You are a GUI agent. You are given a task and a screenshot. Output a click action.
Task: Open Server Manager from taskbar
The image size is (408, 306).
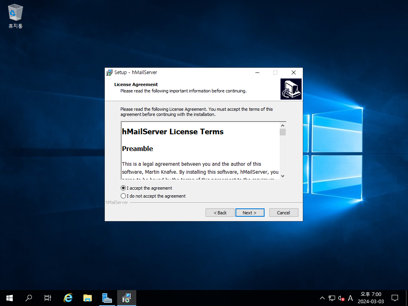click(x=107, y=298)
